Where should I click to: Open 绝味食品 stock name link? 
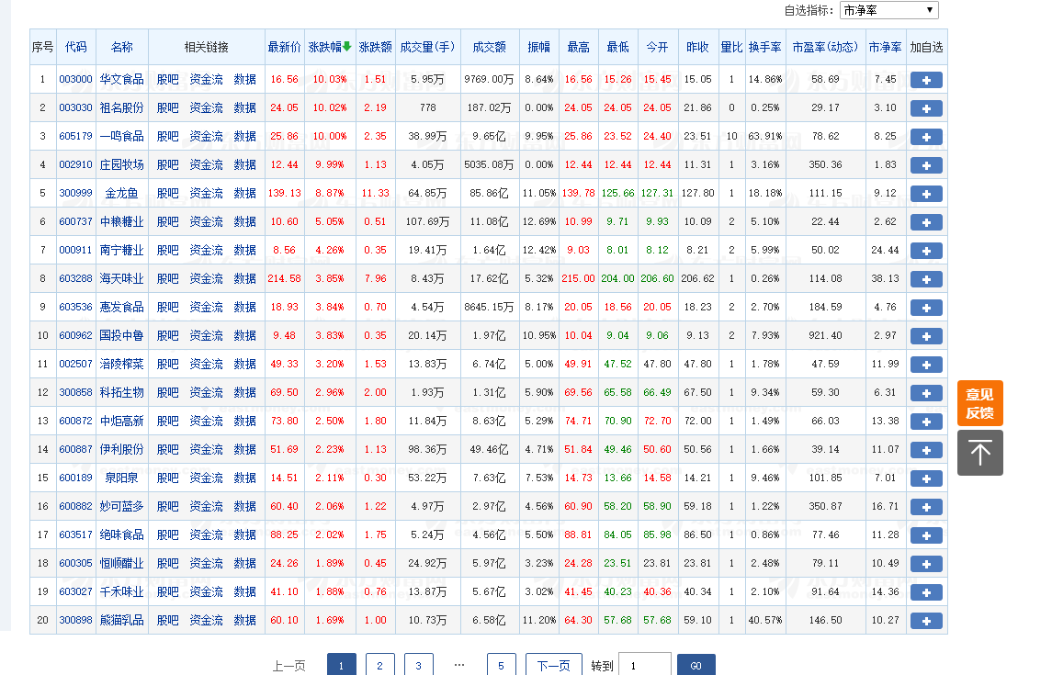(x=121, y=534)
